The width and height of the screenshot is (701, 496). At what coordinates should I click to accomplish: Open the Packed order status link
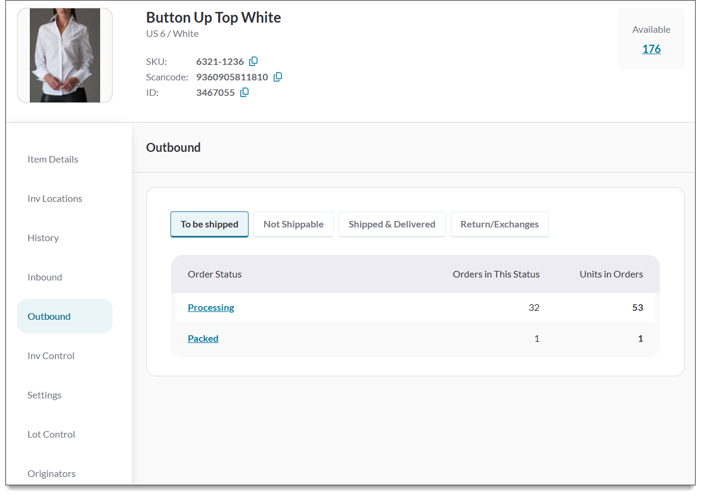(203, 338)
